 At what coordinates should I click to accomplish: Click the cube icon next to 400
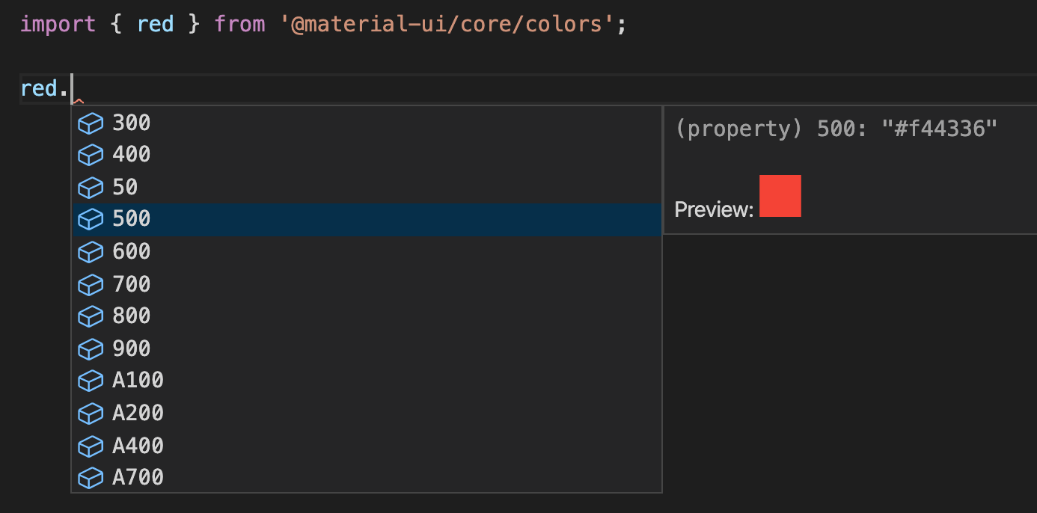pyautogui.click(x=91, y=156)
